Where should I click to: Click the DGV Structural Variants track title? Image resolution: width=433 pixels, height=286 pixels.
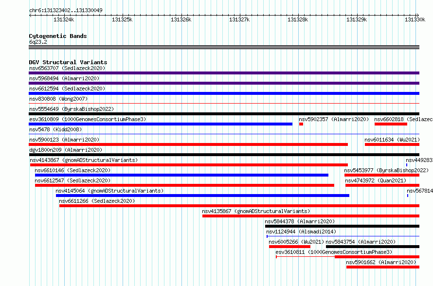tap(68, 62)
